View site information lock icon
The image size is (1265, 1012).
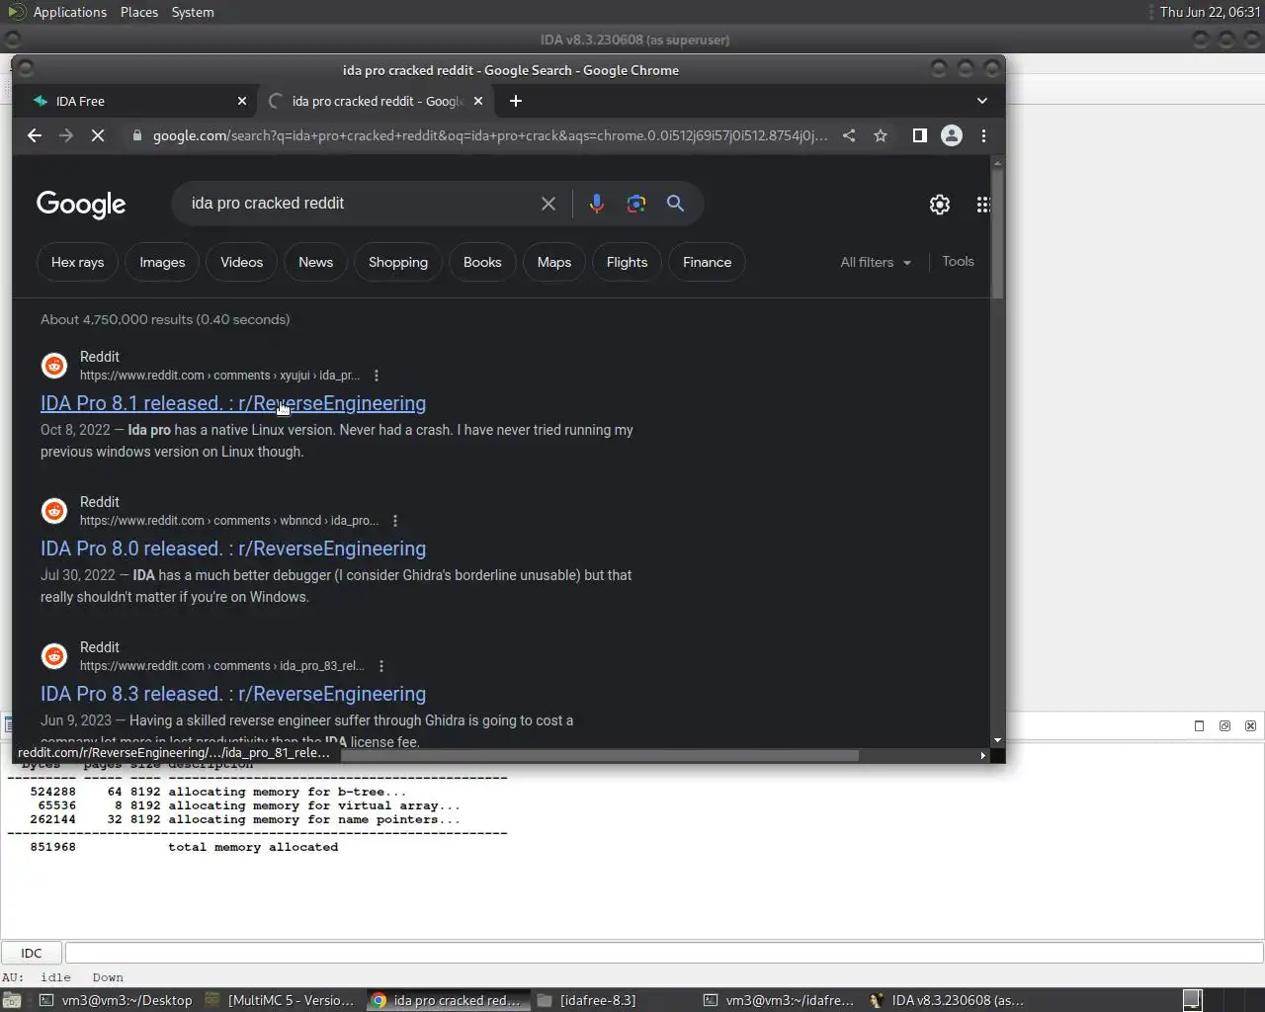click(137, 135)
